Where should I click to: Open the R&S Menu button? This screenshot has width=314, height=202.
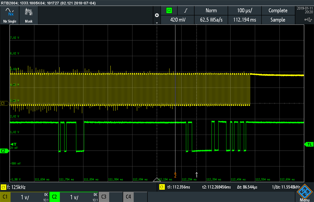305,193
